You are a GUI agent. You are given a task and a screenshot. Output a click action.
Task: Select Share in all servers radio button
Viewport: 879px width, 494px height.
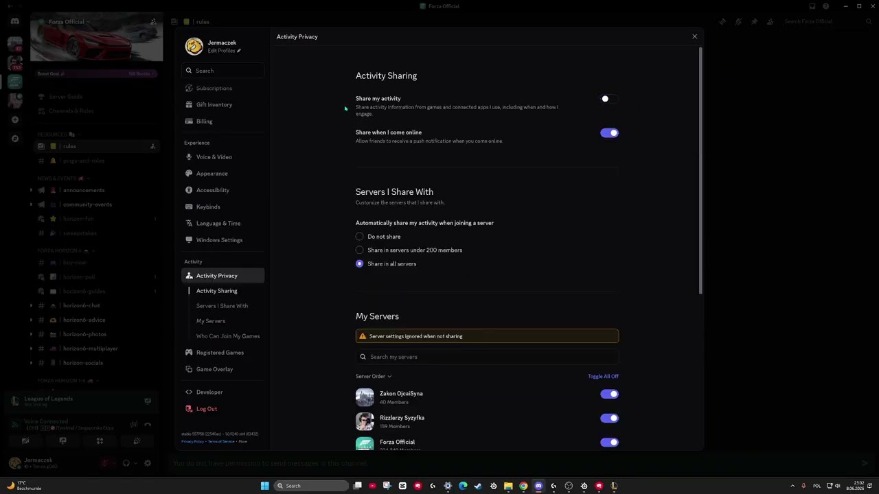click(359, 264)
